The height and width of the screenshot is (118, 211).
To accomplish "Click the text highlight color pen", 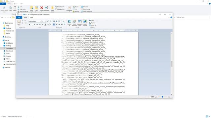I will (x=49, y=25).
